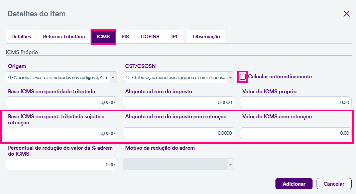
Task: Click the Adicionar button
Action: coord(294,184)
